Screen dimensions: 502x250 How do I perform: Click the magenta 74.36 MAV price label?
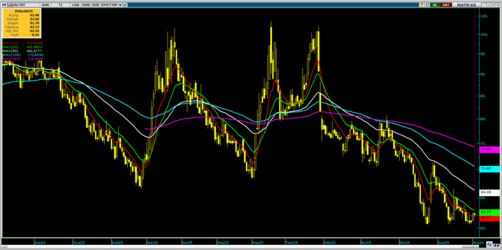click(489, 149)
